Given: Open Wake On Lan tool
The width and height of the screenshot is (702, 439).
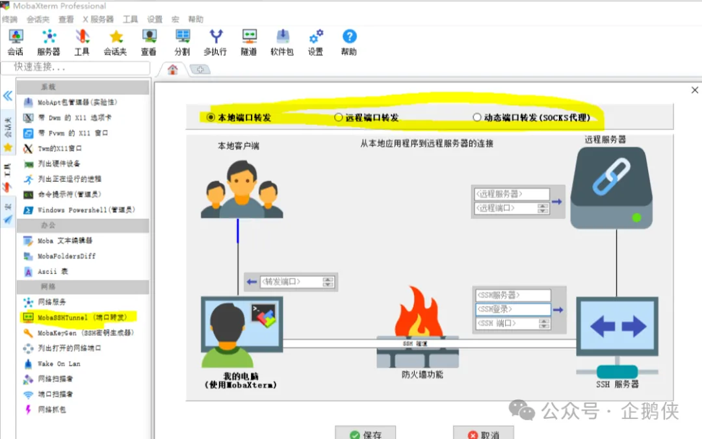Looking at the screenshot, I should (x=52, y=364).
